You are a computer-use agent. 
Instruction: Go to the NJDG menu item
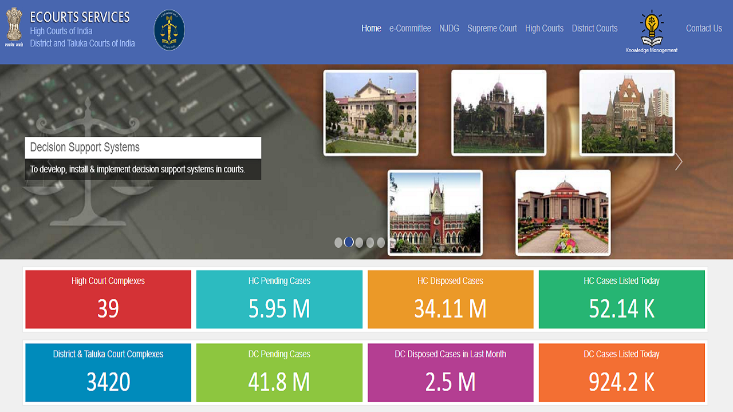[449, 28]
